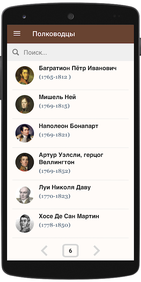Open Луи Николя Даву portrait
Viewport: 141px width, 282px height.
25,195
